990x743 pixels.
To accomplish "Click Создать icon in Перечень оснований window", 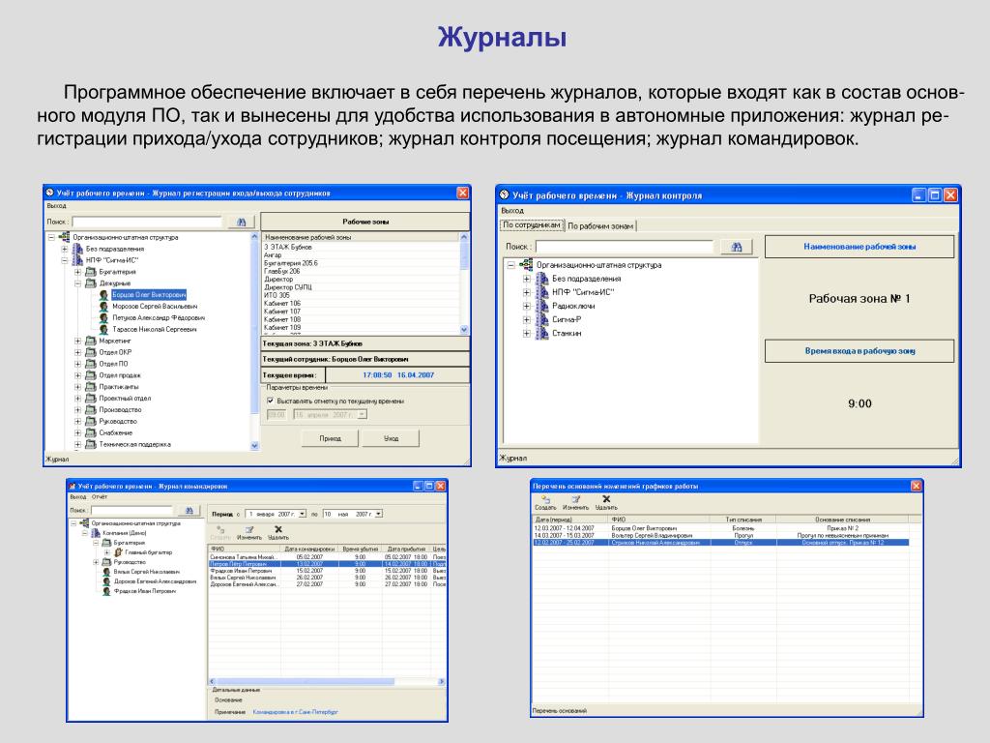I will coord(545,499).
